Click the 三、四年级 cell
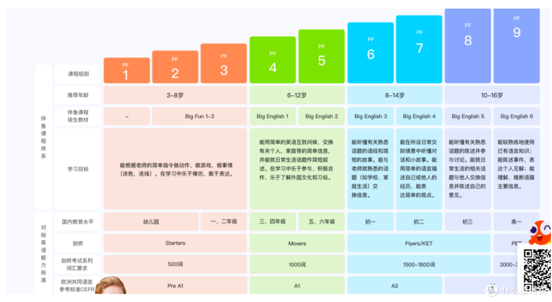The width and height of the screenshot is (552, 302). click(273, 222)
